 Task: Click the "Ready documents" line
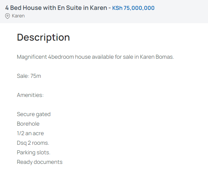click(x=40, y=162)
